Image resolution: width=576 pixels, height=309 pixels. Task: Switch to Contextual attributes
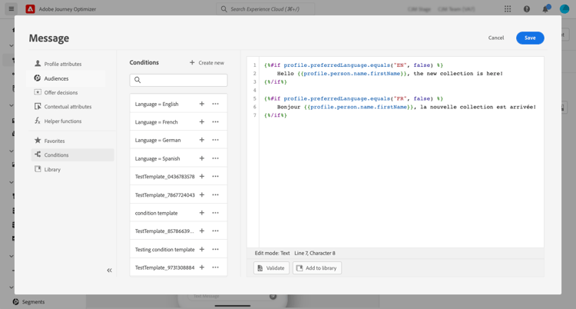(x=68, y=107)
